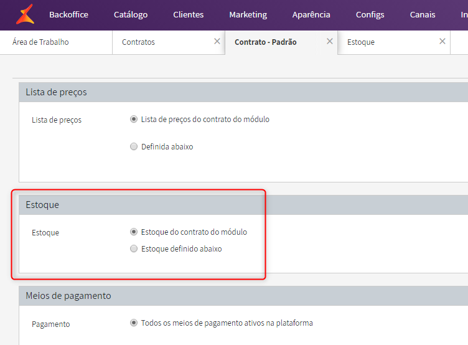Click the Estoque field label
The width and height of the screenshot is (468, 345).
click(45, 233)
